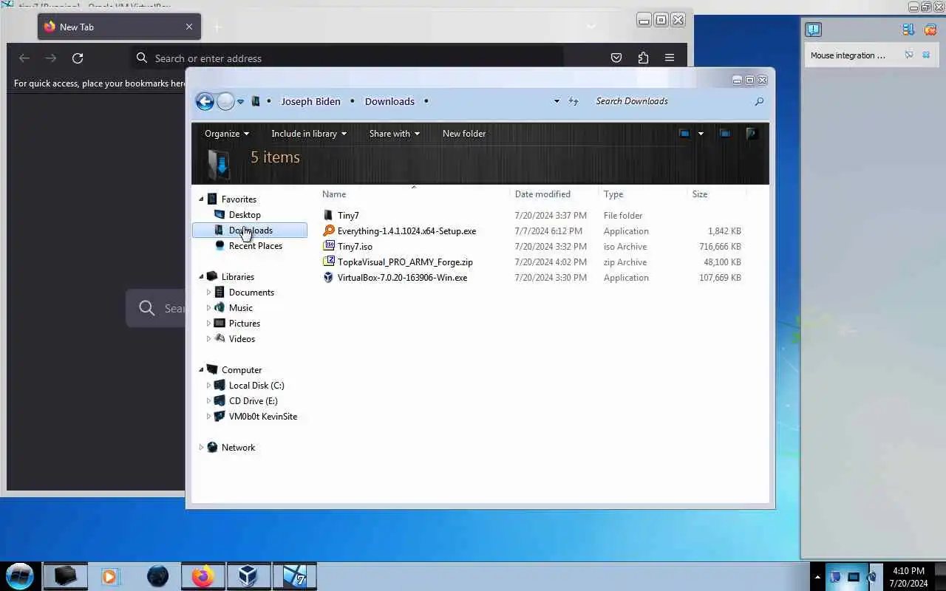Viewport: 946px width, 591px height.
Task: Select Downloads in the Favorites list
Action: 250,230
